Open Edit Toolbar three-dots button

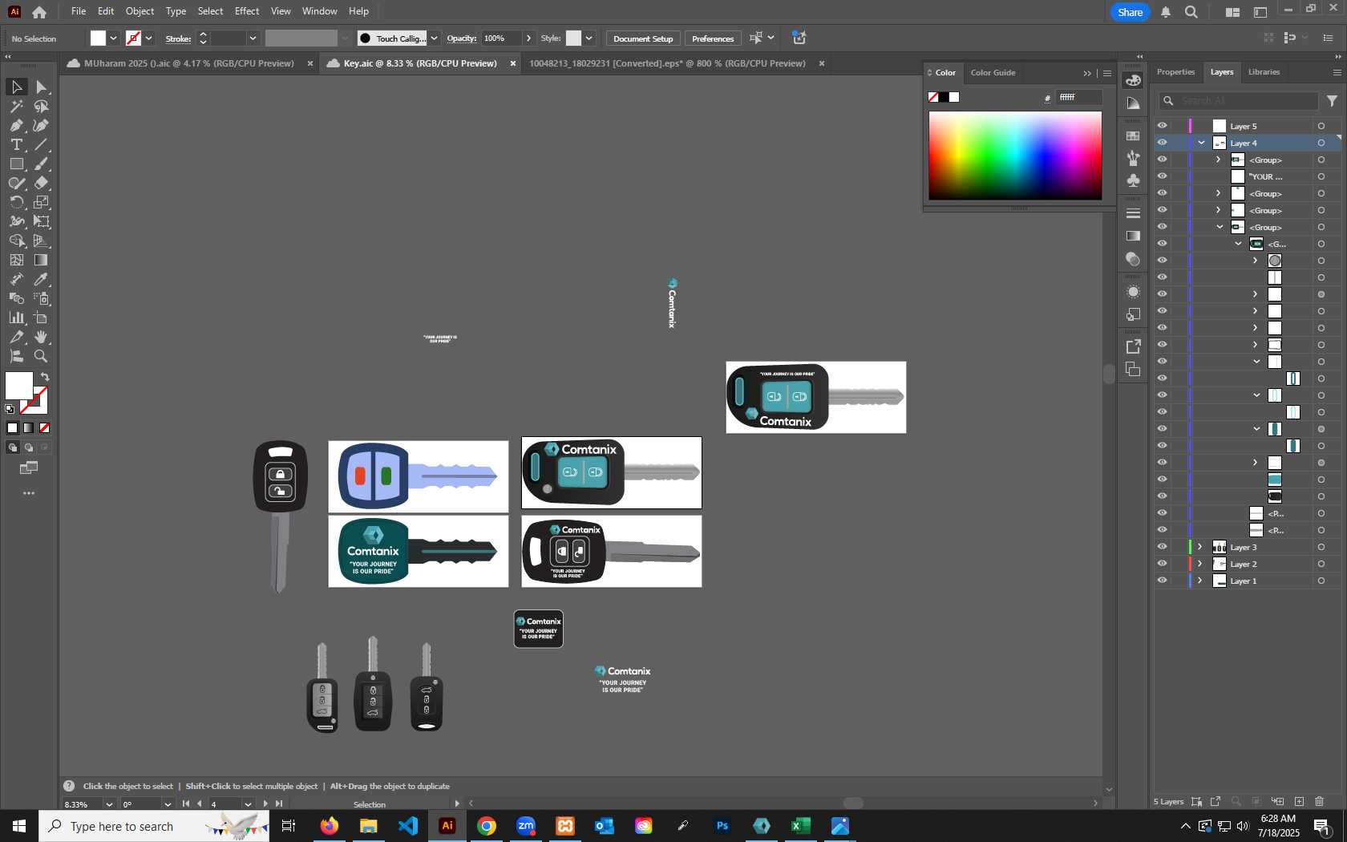tap(29, 493)
